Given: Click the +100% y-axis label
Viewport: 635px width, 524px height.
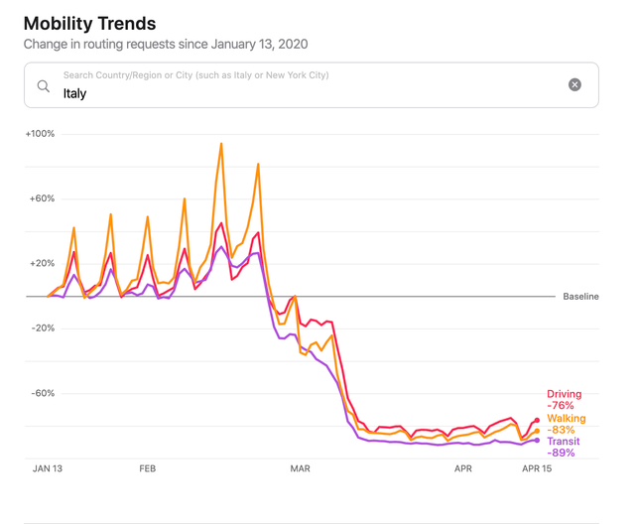Looking at the screenshot, I should coord(41,134).
